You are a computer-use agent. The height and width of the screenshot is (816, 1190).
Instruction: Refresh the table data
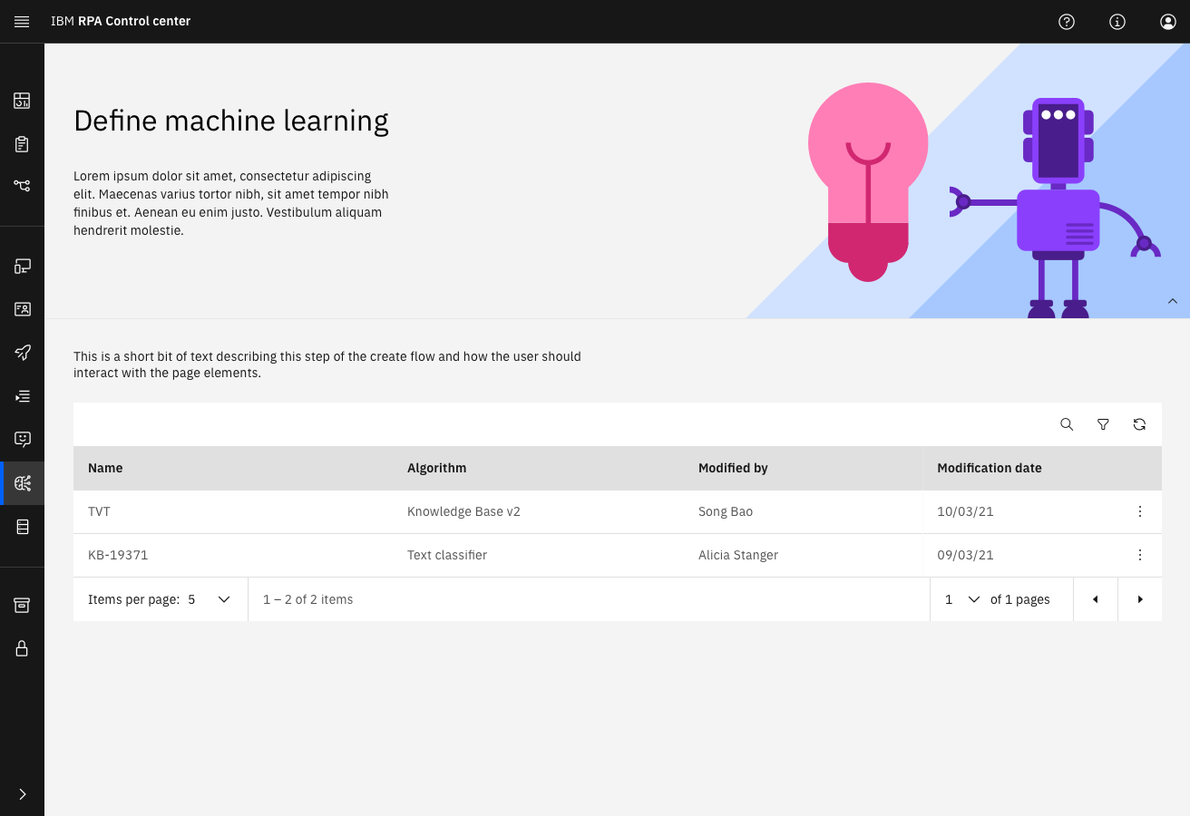1139,424
